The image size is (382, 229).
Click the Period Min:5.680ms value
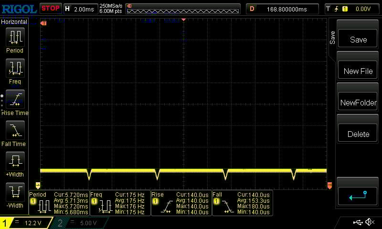(x=71, y=212)
